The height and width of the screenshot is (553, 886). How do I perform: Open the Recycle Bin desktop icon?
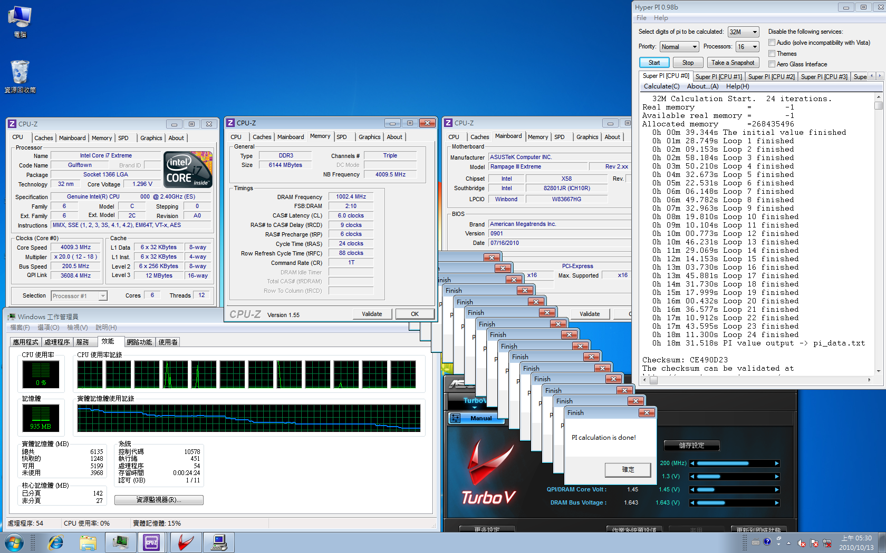click(x=20, y=77)
